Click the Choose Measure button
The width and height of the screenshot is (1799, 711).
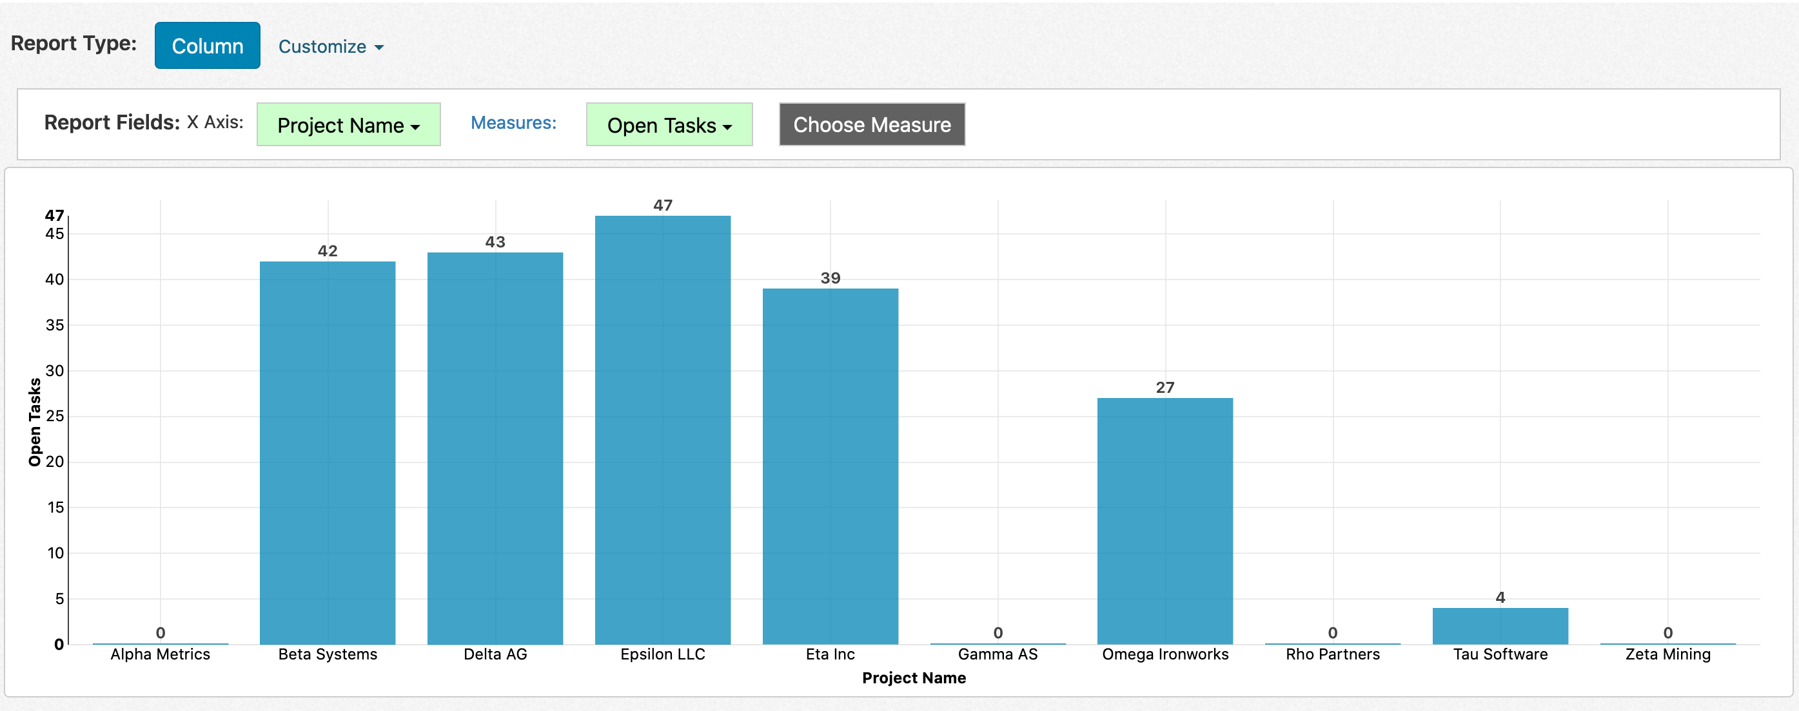871,124
